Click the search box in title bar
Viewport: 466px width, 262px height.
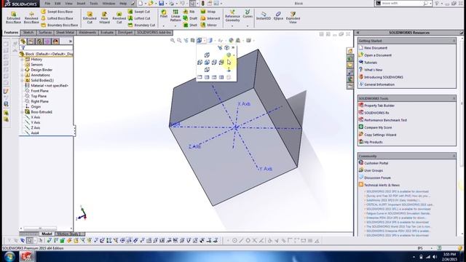pyautogui.click(x=403, y=3)
